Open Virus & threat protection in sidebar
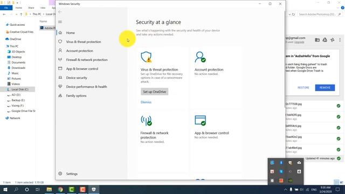The width and height of the screenshot is (345, 194). click(84, 42)
